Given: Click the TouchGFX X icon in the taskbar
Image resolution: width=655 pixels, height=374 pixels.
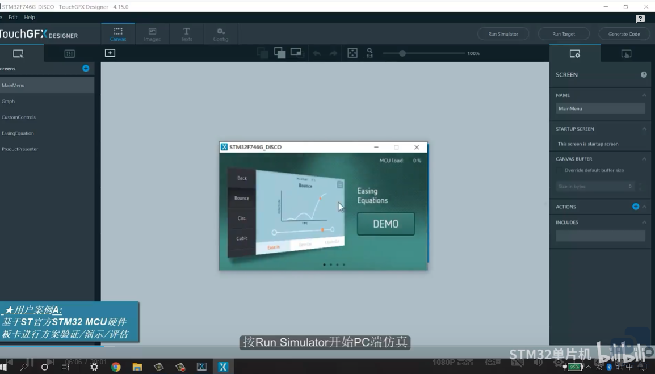Looking at the screenshot, I should tap(223, 367).
